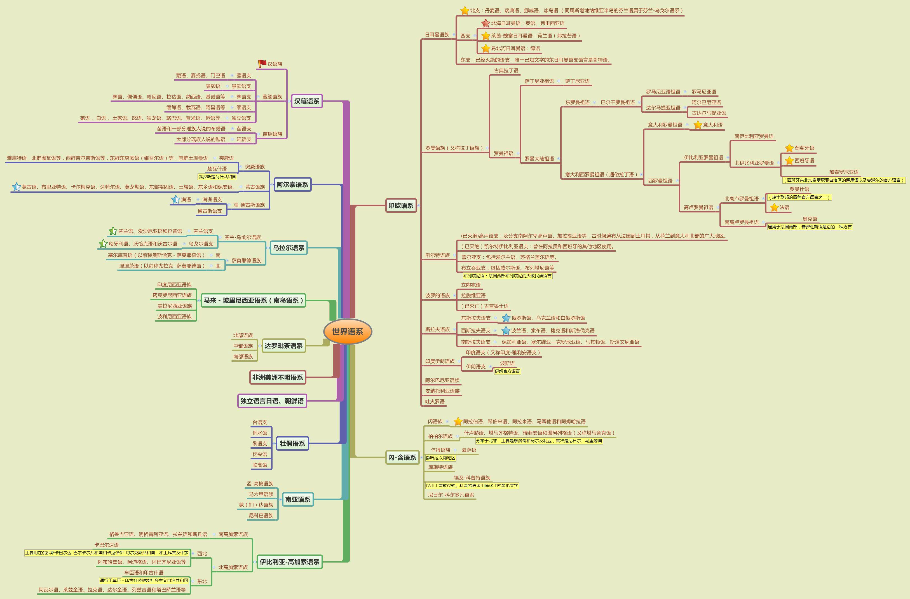Click the 吐火罗语 subtopic
The height and width of the screenshot is (599, 910).
point(435,402)
